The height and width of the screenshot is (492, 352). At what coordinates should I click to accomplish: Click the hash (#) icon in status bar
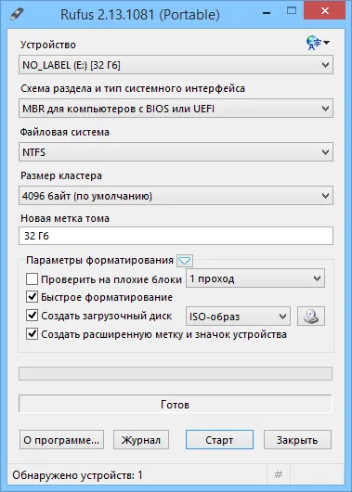[x=279, y=474]
